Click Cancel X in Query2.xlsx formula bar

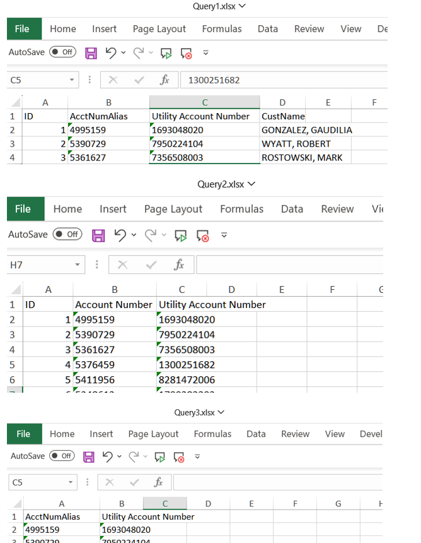[x=122, y=265]
